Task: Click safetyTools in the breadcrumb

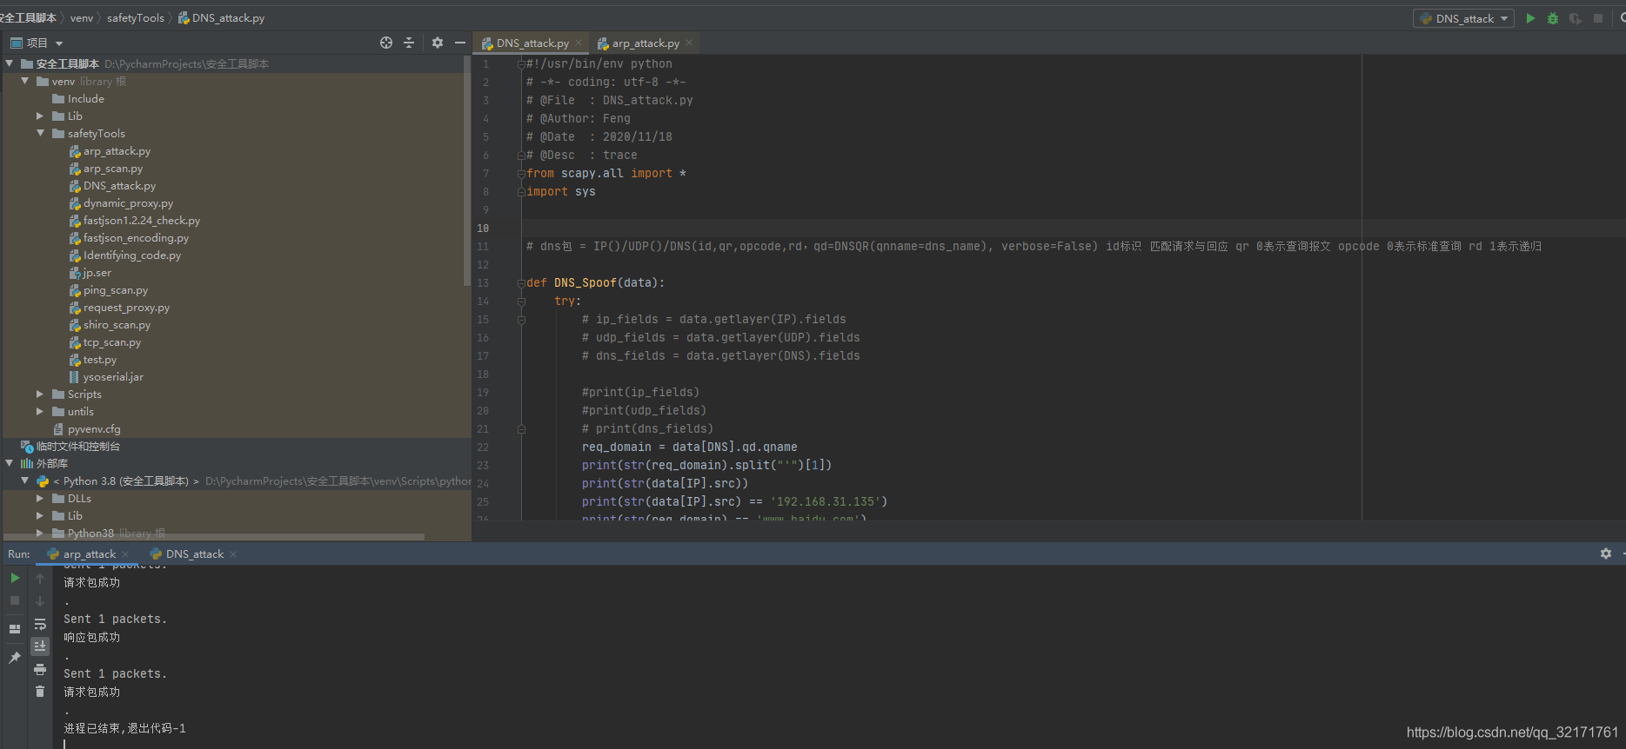Action: tap(136, 18)
